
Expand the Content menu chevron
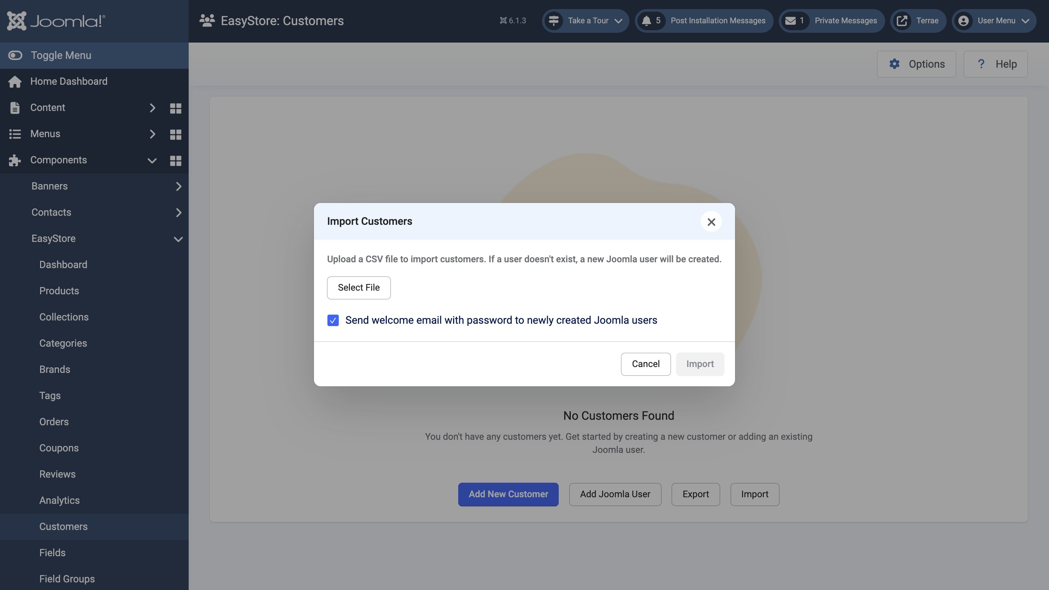coord(152,108)
